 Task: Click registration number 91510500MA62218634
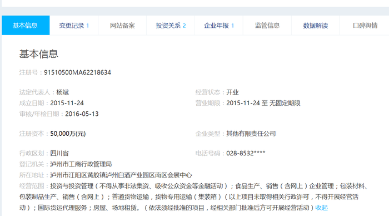(x=77, y=72)
